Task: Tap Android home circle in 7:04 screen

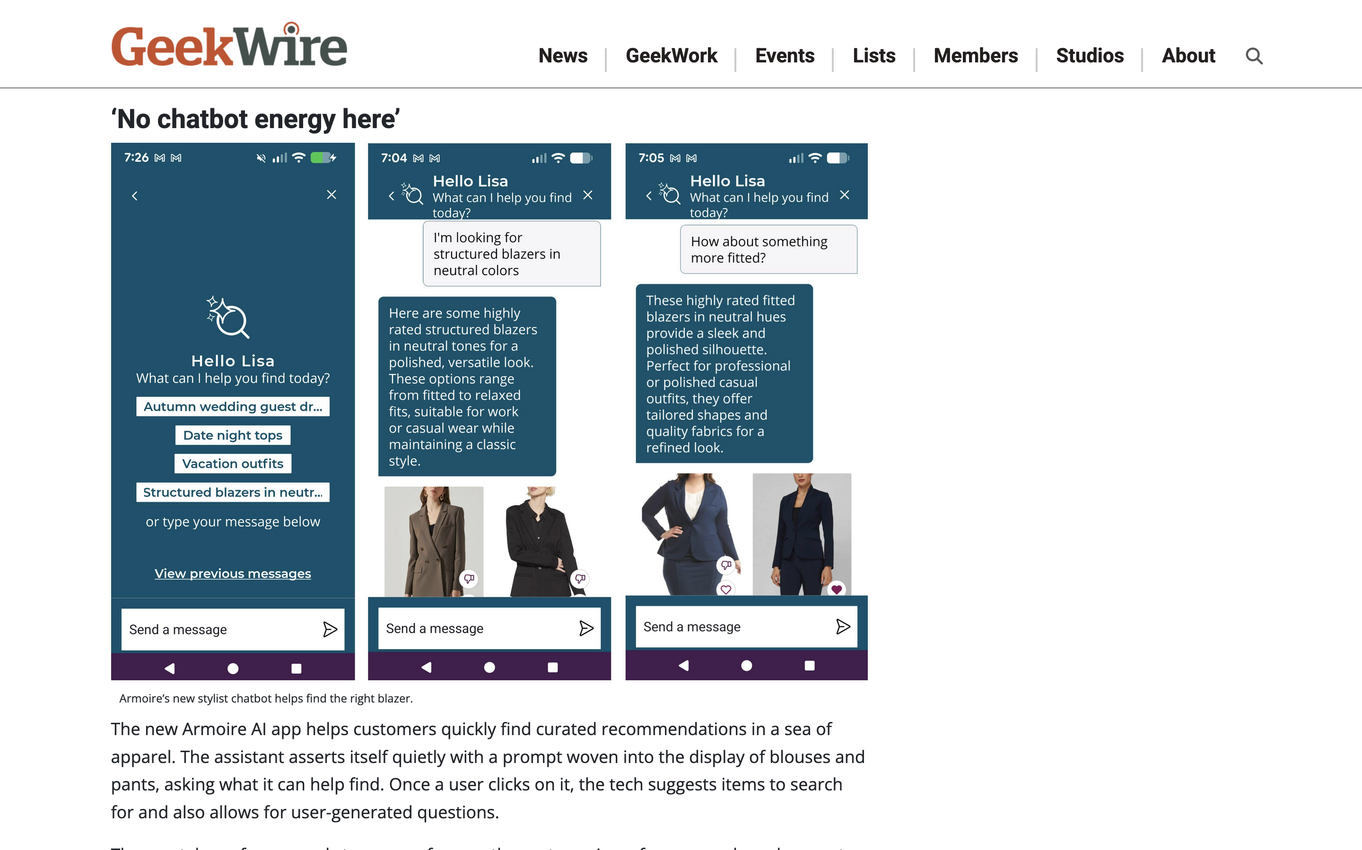Action: point(489,667)
